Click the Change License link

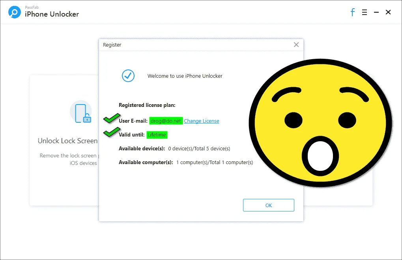point(202,121)
